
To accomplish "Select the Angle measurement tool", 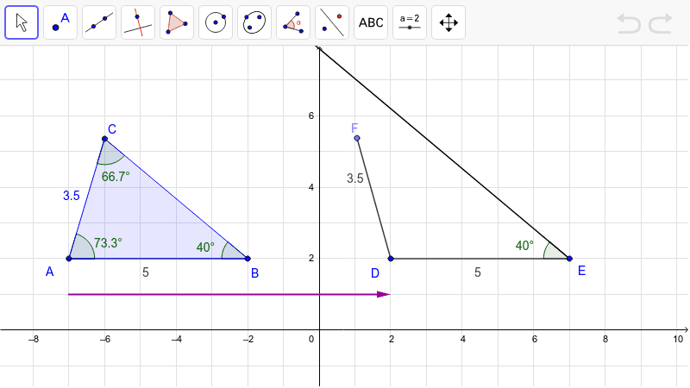I will [x=293, y=22].
